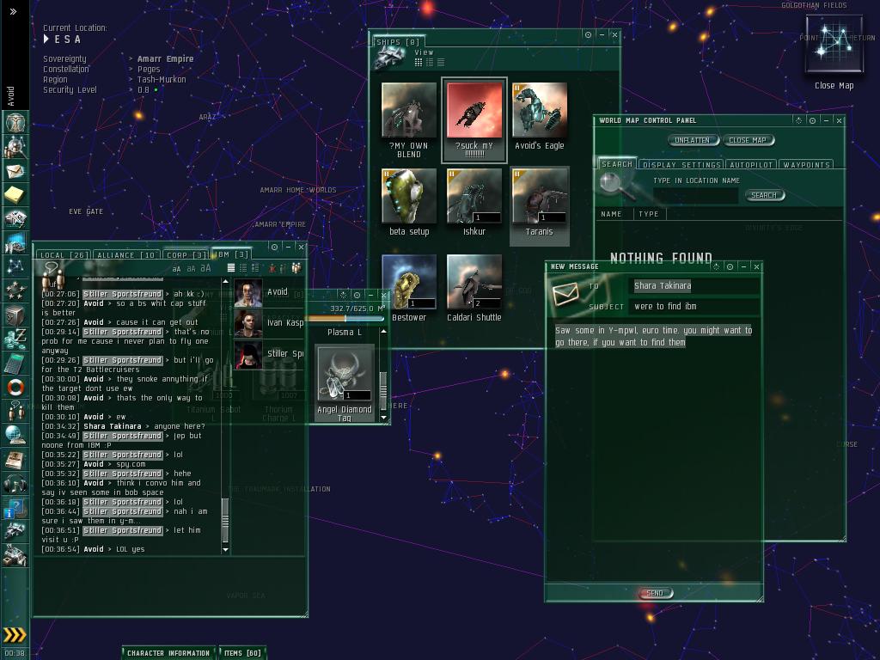Click the envelope icon in New Message window
Image resolution: width=880 pixels, height=660 pixels.
(x=565, y=294)
